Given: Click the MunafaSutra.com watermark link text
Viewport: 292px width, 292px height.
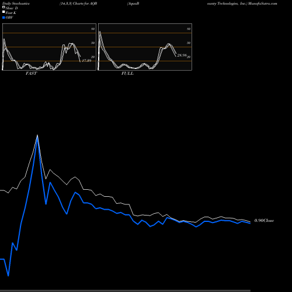Looking at the screenshot, I should click(x=262, y=4).
